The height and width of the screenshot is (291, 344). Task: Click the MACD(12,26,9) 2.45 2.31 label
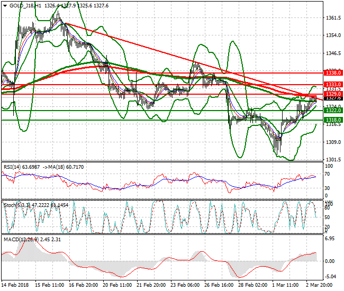pos(32,240)
